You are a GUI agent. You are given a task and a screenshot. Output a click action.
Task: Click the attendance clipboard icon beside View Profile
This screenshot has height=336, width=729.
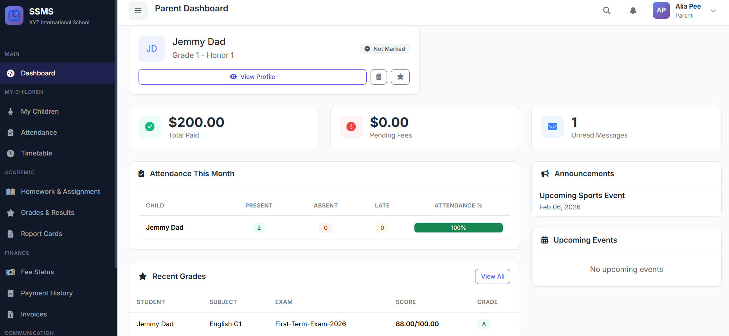tap(378, 77)
